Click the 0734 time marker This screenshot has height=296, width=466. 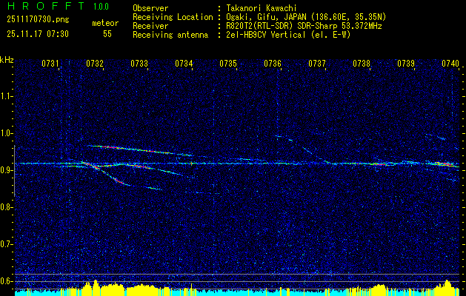[184, 64]
